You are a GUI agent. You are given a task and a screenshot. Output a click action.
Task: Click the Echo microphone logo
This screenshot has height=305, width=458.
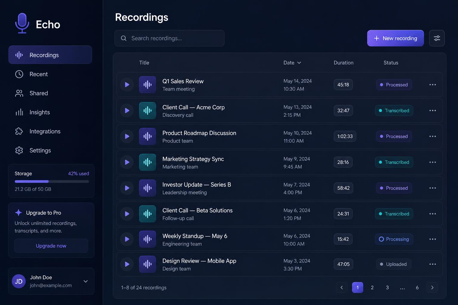pyautogui.click(x=22, y=23)
